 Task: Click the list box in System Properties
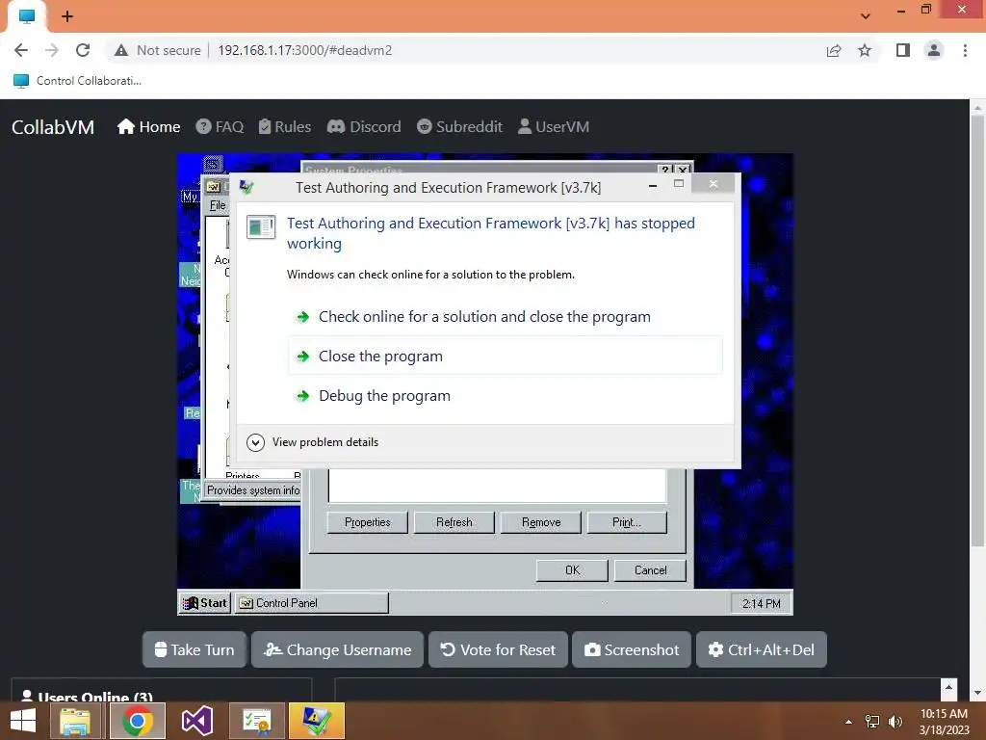[497, 486]
